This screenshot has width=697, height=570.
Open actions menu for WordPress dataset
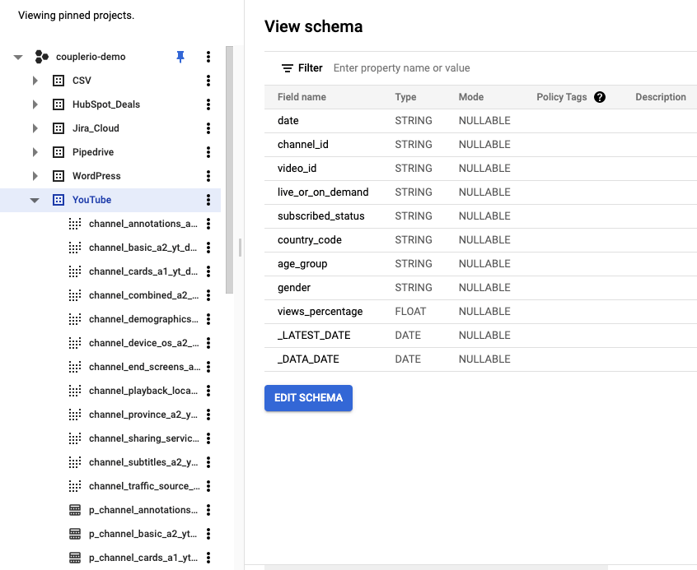[x=208, y=176]
